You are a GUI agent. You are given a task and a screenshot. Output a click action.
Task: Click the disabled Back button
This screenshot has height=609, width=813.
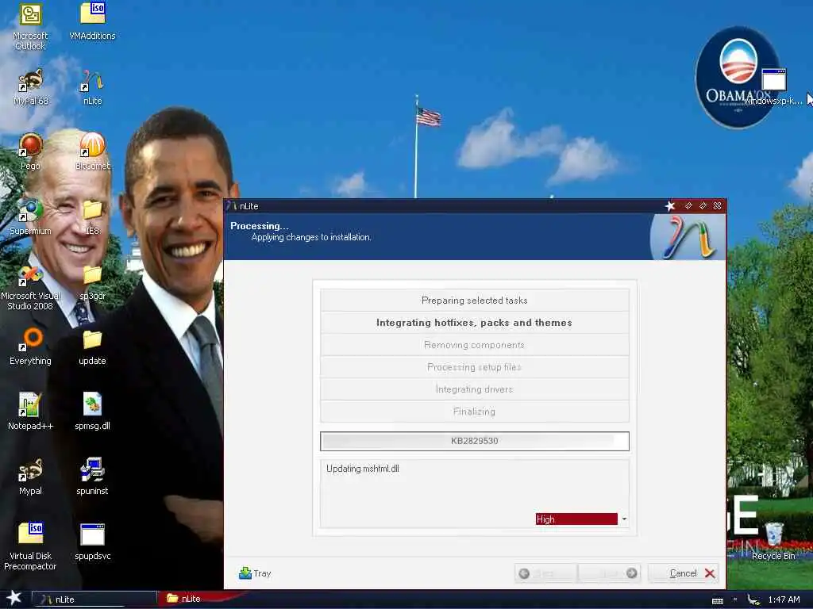(545, 573)
